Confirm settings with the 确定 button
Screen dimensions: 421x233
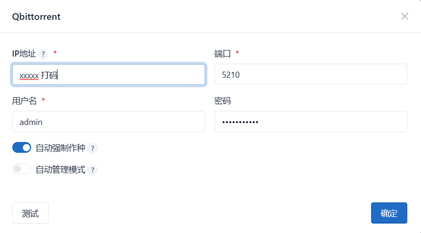388,213
